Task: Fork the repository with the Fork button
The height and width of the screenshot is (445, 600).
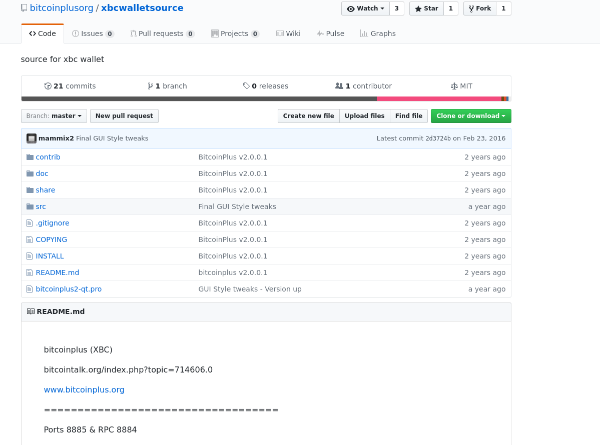Action: pos(480,8)
